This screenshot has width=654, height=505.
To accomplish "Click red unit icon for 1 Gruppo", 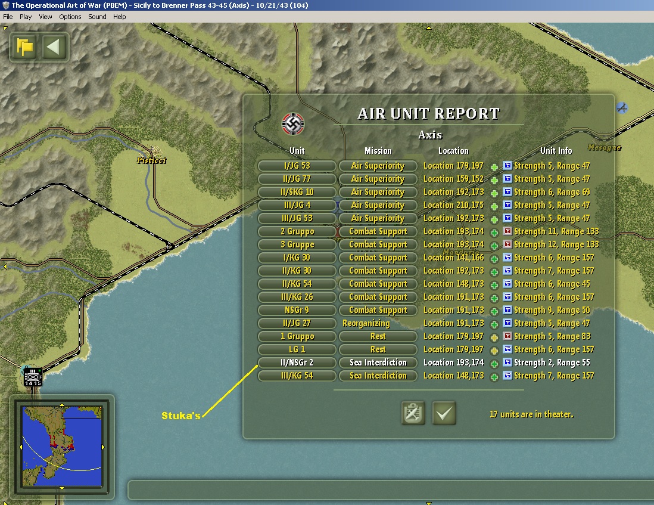I will pos(507,336).
